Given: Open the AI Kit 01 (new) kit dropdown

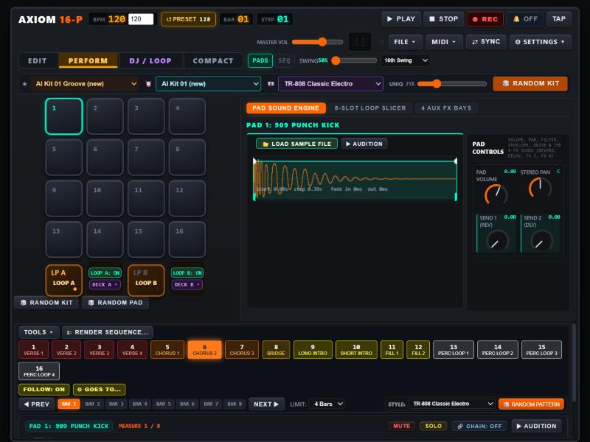Looking at the screenshot, I should coord(208,84).
